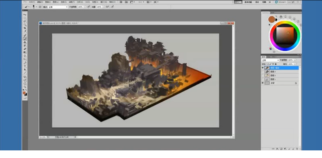This screenshot has height=158, width=322.
Task: Open Mini Bridge from application bar
Action: pos(126,2)
